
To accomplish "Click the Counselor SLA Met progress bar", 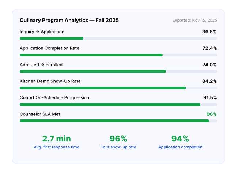I will [x=118, y=121].
